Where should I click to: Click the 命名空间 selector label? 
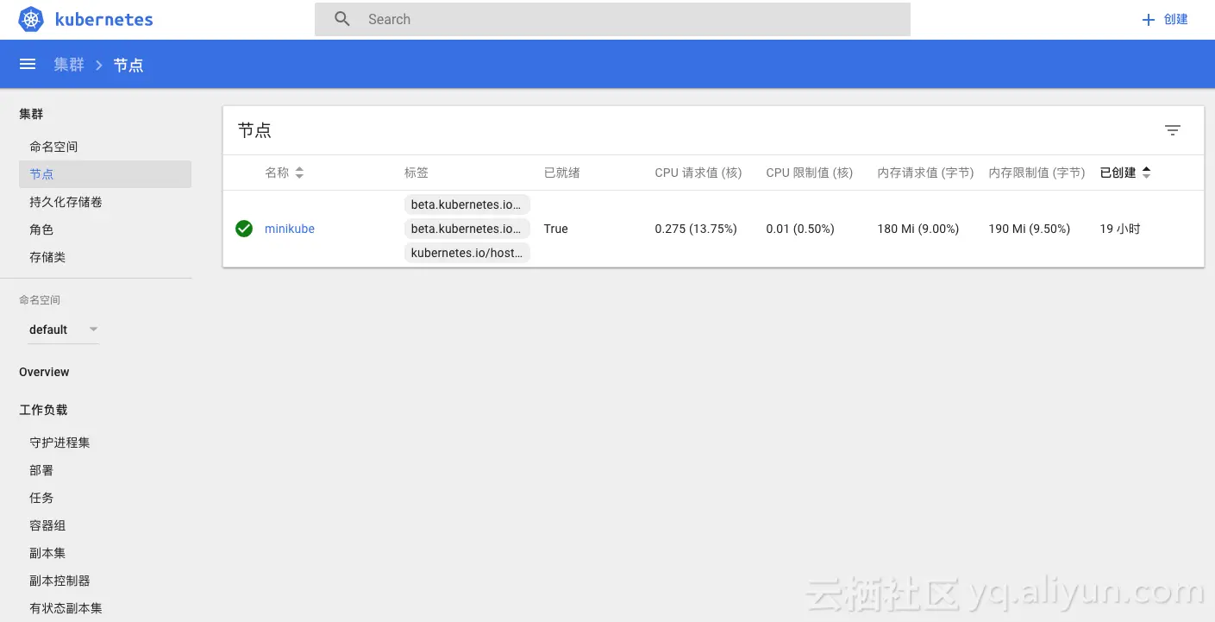(40, 300)
